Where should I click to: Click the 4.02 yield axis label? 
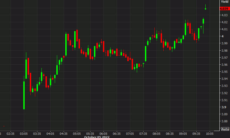point(224,22)
